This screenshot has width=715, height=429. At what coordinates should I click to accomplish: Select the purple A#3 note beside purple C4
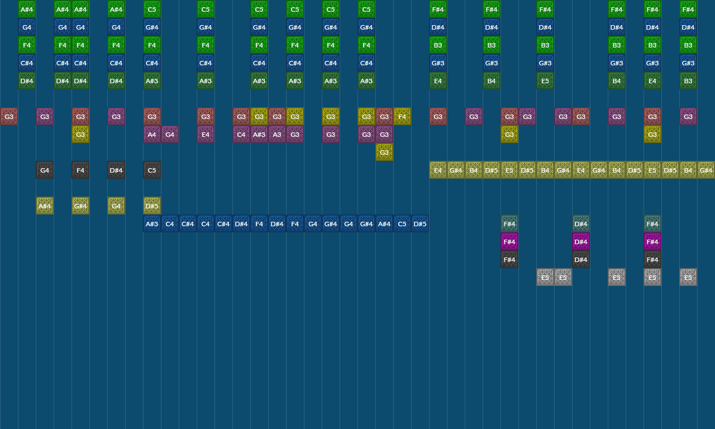point(259,134)
